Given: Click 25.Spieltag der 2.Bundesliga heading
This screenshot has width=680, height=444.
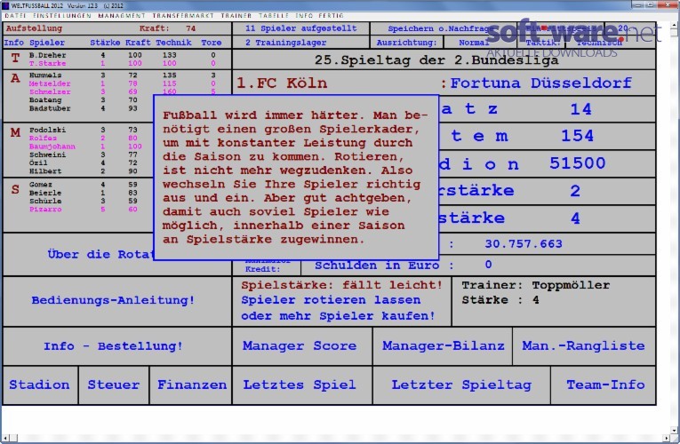Looking at the screenshot, I should 436,59.
